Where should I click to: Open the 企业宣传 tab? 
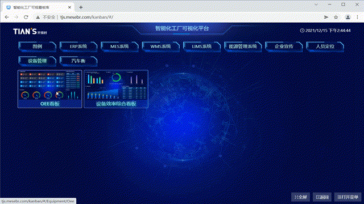click(284, 46)
